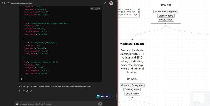Click the bottom connector handle of the top node

[166, 24]
